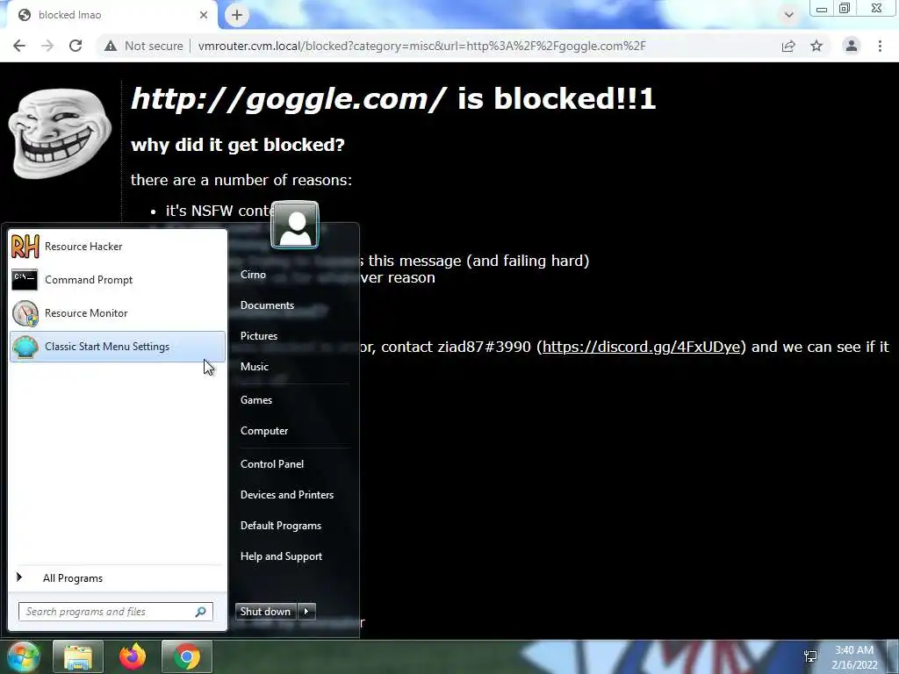The width and height of the screenshot is (899, 674).
Task: Share this page via share icon
Action: [788, 46]
